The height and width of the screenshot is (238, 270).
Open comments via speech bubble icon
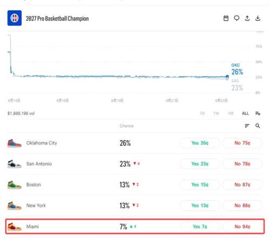tap(237, 18)
